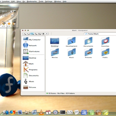The width and height of the screenshot is (116, 116).
Task: Open the Edit menu
Action: point(13,1)
